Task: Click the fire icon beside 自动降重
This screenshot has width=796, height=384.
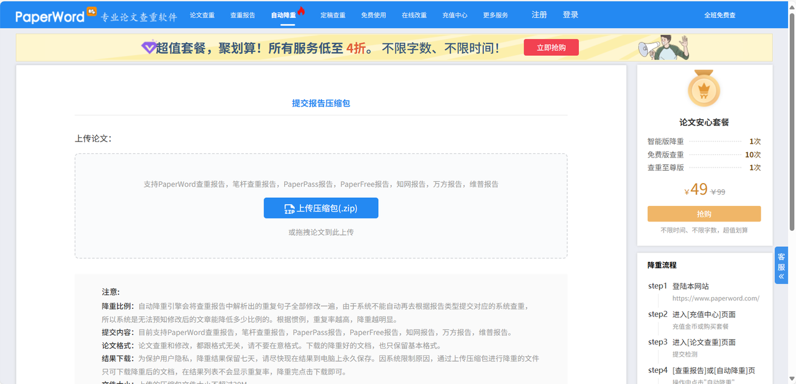Action: 301,11
